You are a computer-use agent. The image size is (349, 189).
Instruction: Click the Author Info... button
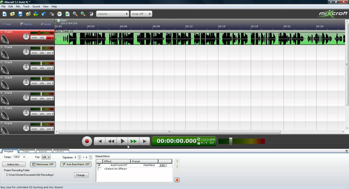14,164
